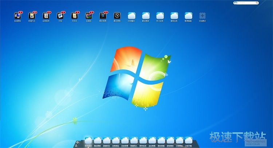
Task: Open the 文件夹 folders group icon
Action: tap(74, 16)
